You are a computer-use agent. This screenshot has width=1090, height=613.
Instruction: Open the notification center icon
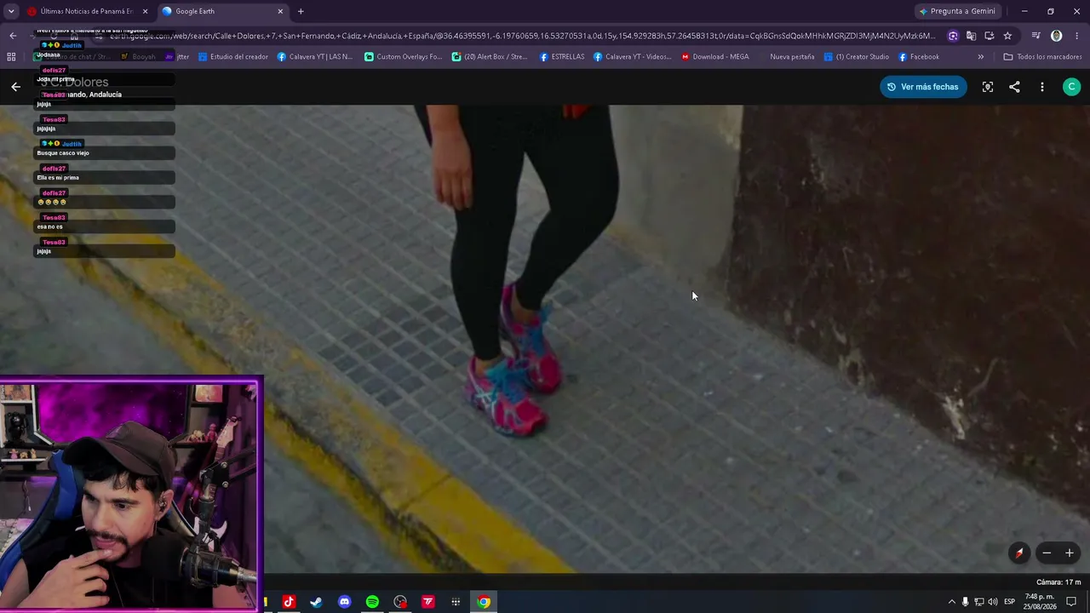click(1071, 602)
